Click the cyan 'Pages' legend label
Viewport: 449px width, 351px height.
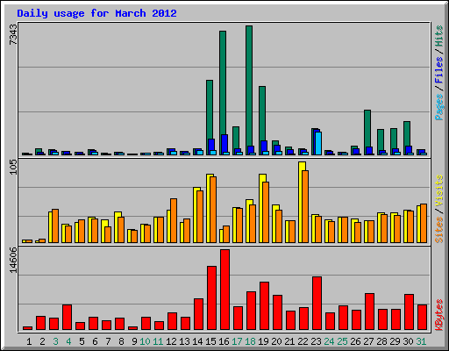coord(438,107)
